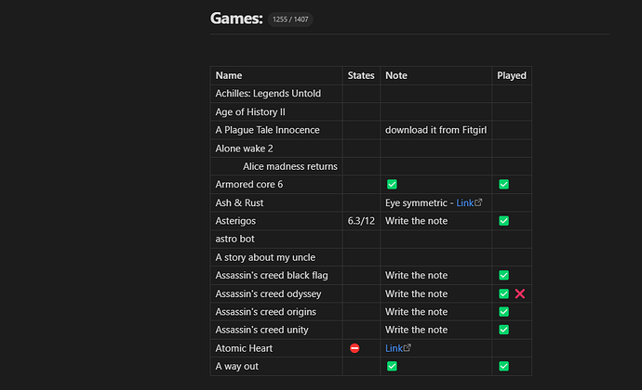Toggle Played checkbox for Assassin's creed origins
642x390 pixels.
[x=504, y=311]
